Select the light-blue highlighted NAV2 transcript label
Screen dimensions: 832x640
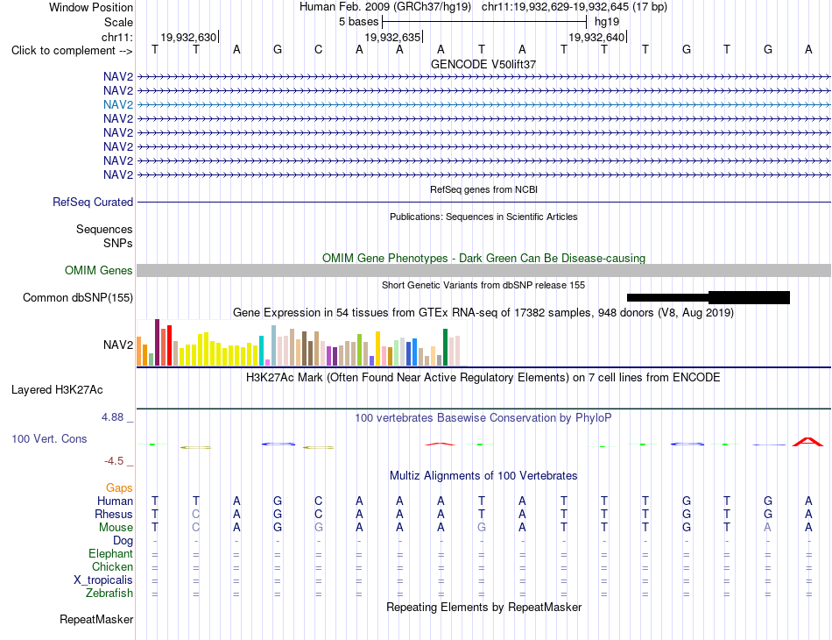[x=118, y=104]
